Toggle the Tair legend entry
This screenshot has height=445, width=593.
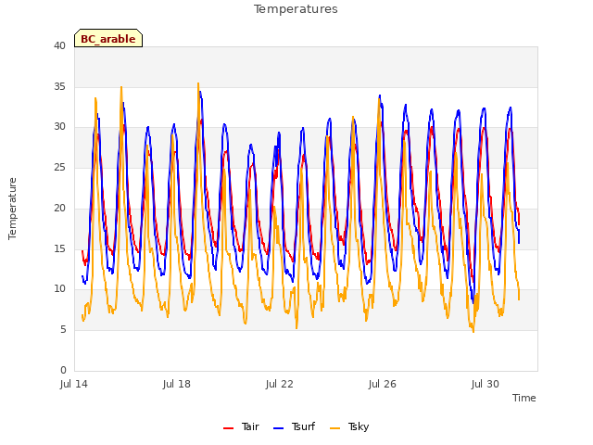(x=241, y=426)
